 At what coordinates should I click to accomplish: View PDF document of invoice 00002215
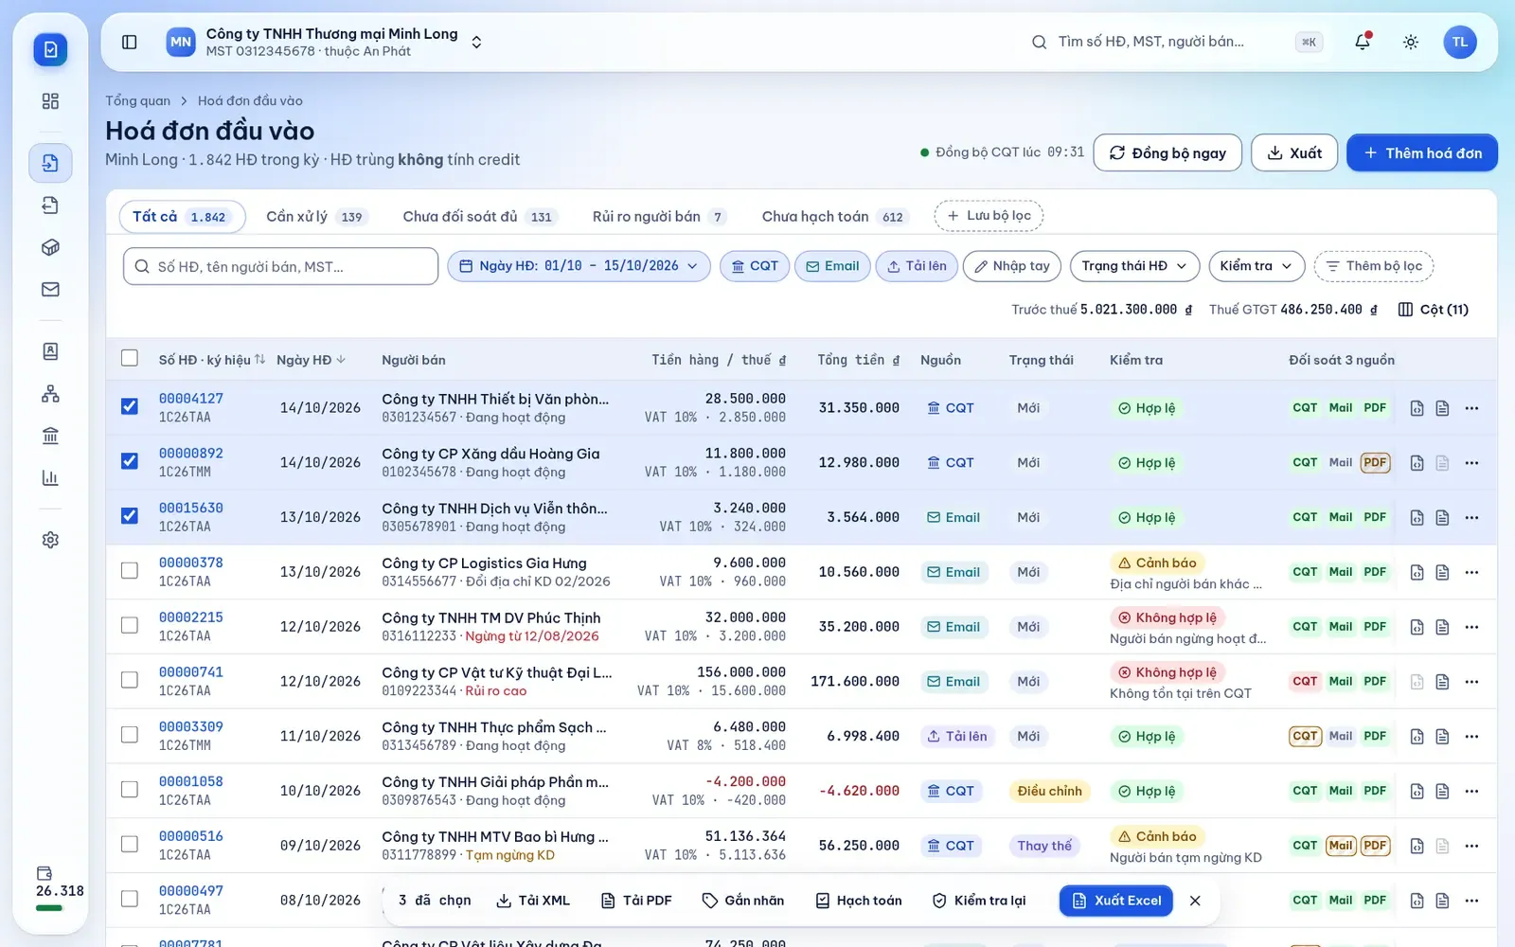pos(1442,627)
